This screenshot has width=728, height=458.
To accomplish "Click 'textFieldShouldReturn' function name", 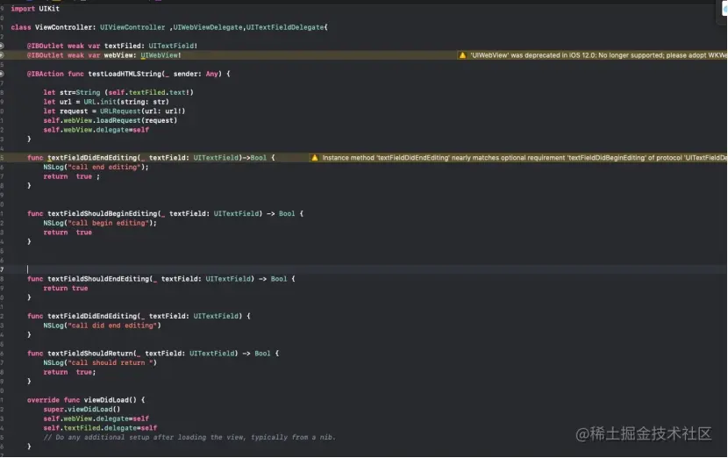I will [90, 354].
